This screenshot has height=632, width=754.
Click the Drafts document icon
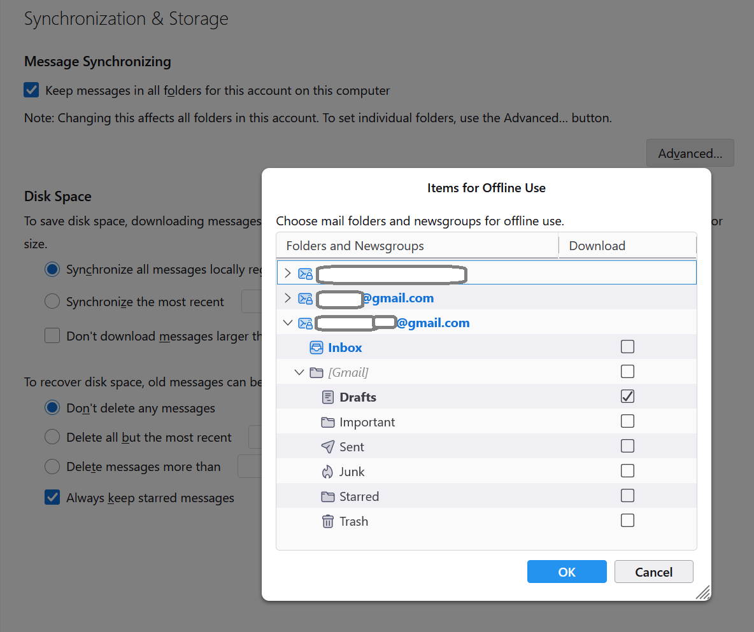pyautogui.click(x=328, y=397)
